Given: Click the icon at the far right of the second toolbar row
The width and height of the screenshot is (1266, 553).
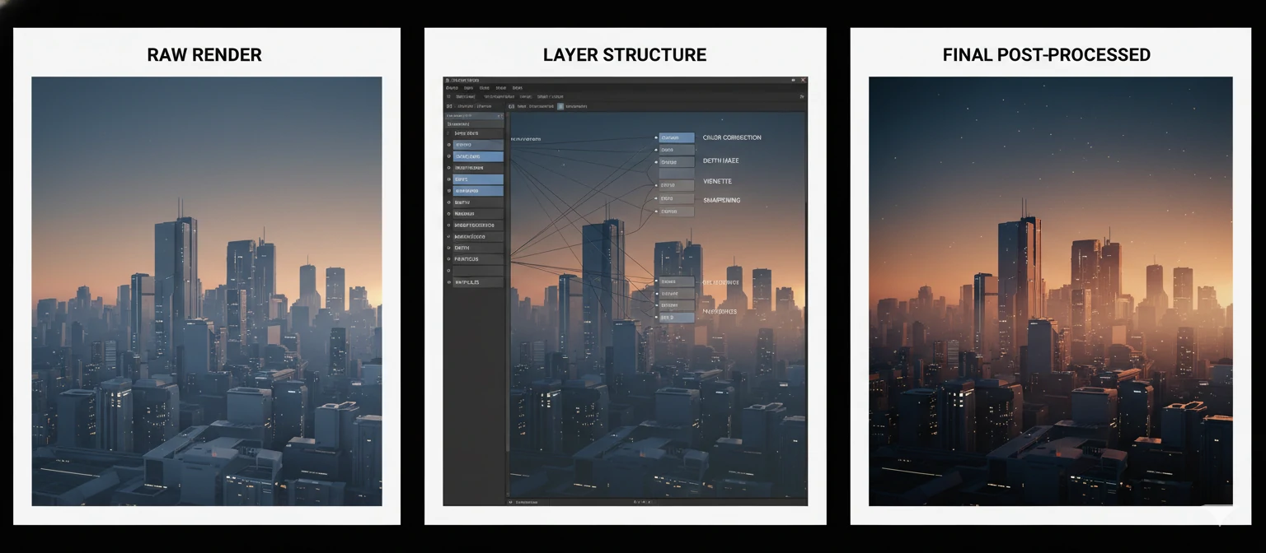Looking at the screenshot, I should pos(801,96).
